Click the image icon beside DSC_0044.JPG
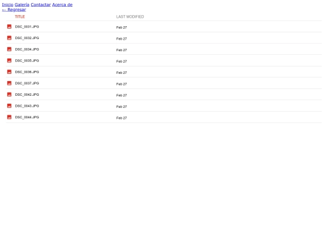Viewport: 329px width, 247px height. click(9, 117)
